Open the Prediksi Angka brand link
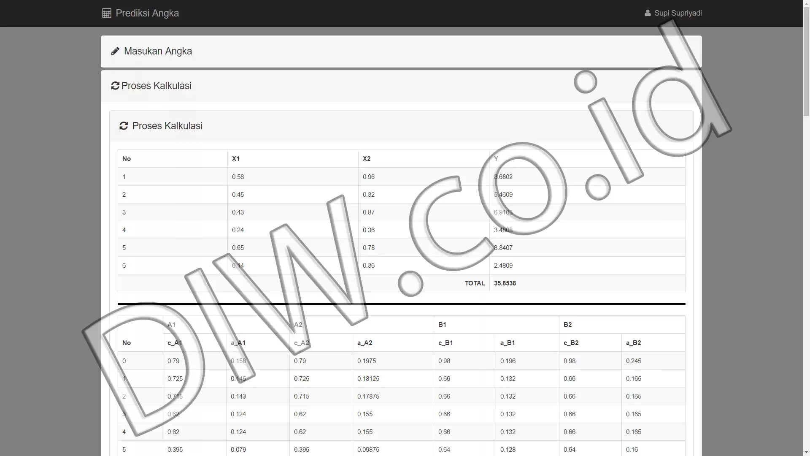 pos(140,13)
